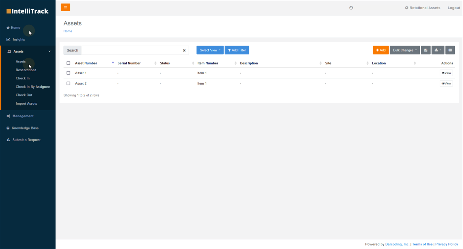463x249 pixels.
Task: Click the IntelliTrack logo
Action: [x=28, y=11]
